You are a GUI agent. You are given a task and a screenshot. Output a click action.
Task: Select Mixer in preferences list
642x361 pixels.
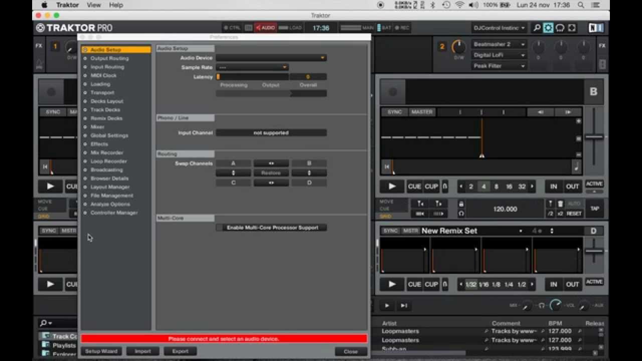[x=97, y=127]
